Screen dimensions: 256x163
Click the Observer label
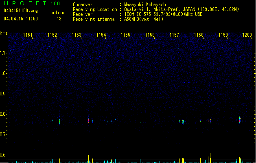83,4
